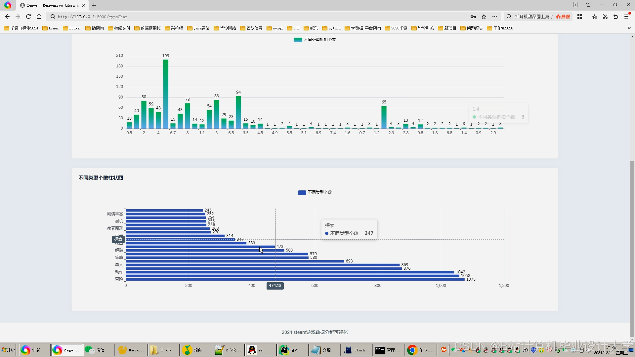This screenshot has height=357, width=635.
Task: Reload the page with refresh icon
Action: coord(28,17)
